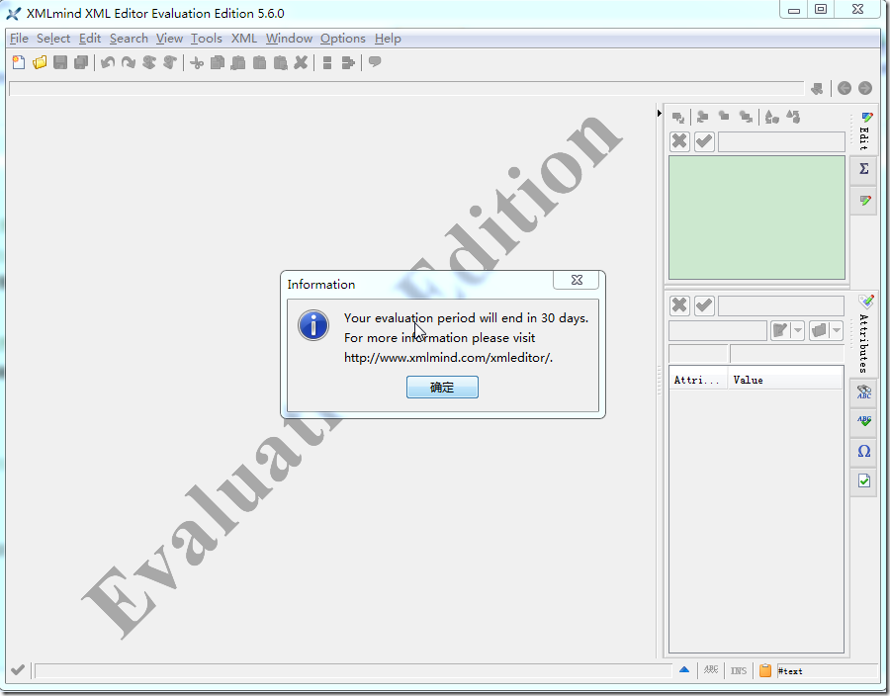Viewport: 890px width, 696px height.
Task: Toggle the INS insert mode indicator
Action: [x=739, y=671]
